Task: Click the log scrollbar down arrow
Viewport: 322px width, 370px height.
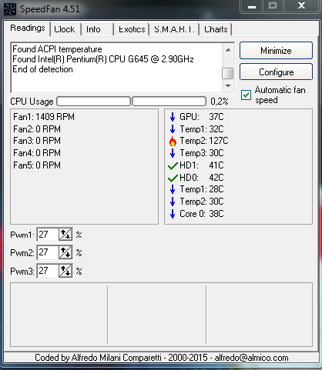Action: (x=228, y=85)
